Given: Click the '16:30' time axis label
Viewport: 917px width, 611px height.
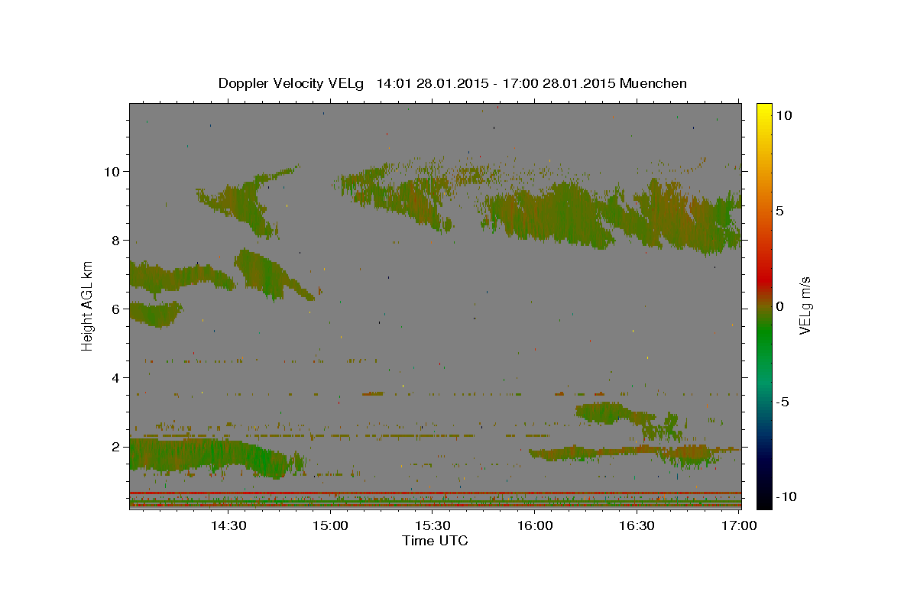Looking at the screenshot, I should coord(637,525).
